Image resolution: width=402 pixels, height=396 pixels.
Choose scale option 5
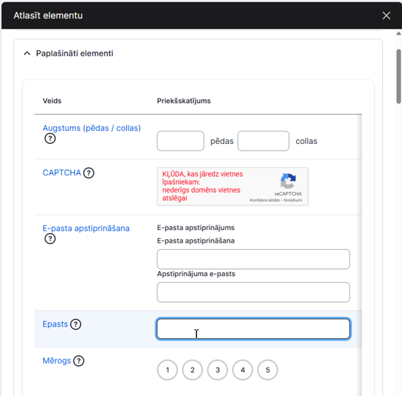(268, 370)
